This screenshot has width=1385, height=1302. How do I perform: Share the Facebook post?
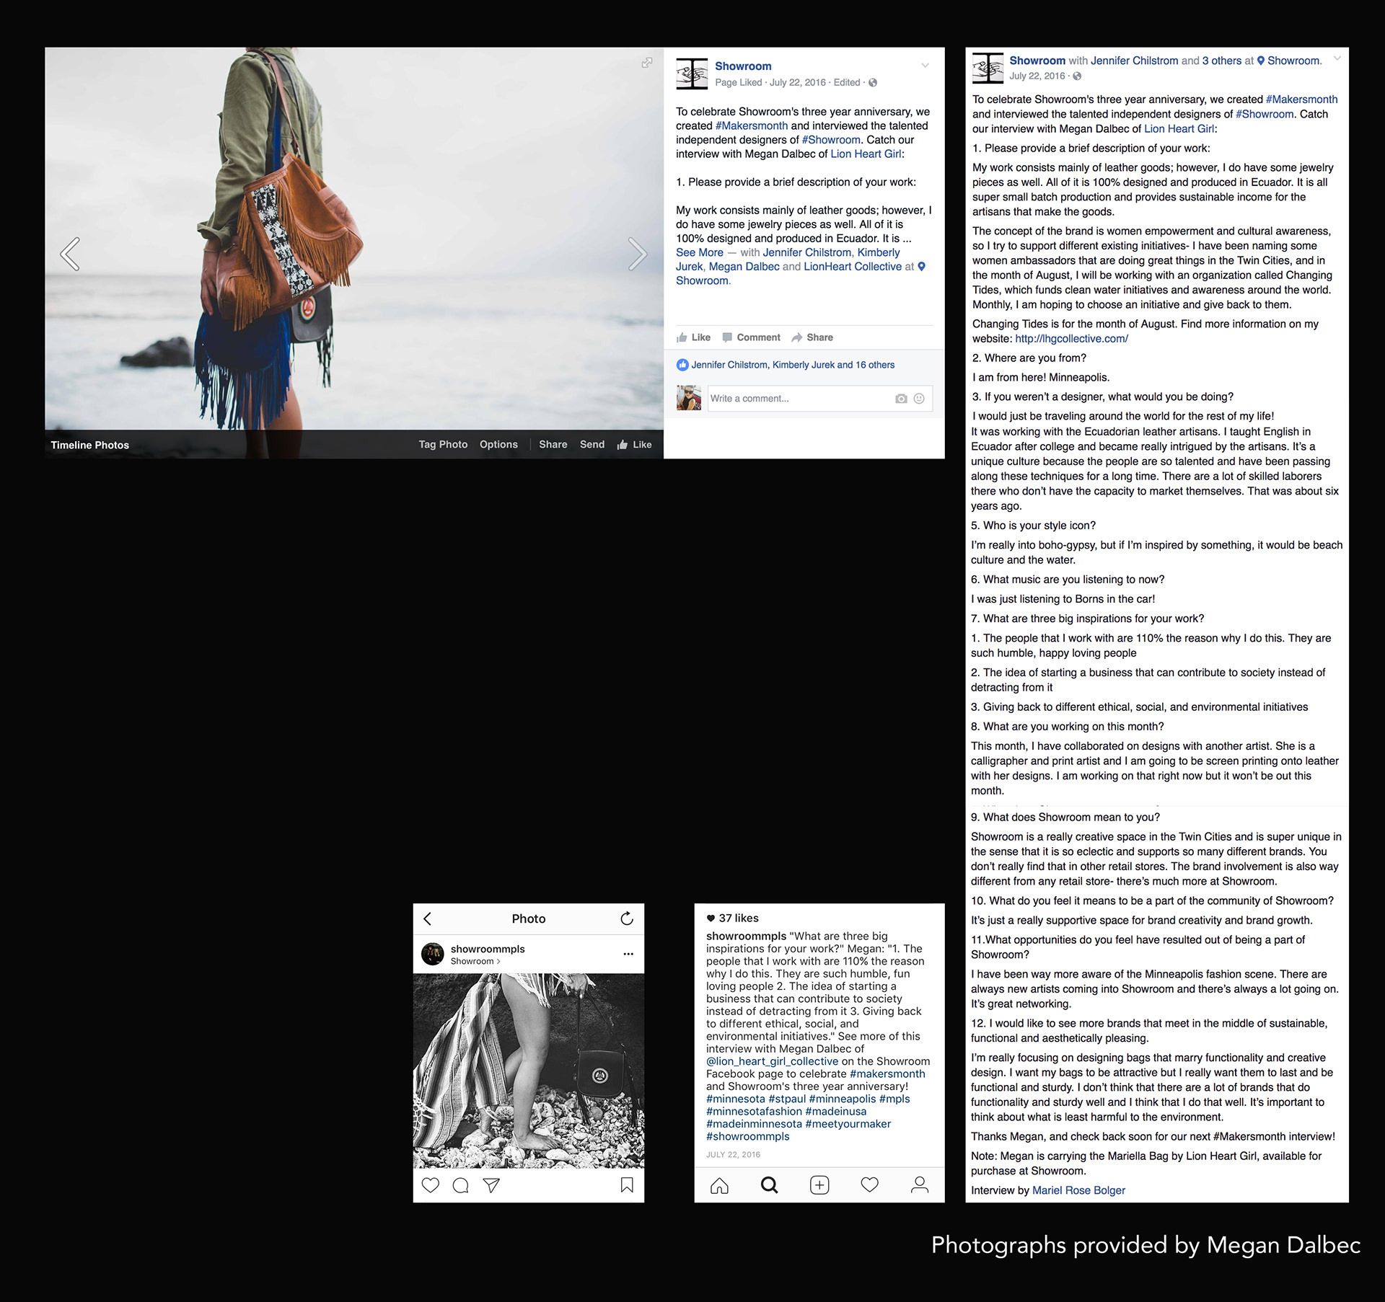pyautogui.click(x=812, y=337)
